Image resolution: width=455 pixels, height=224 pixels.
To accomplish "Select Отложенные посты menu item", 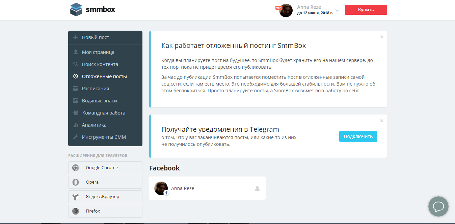I will [x=105, y=76].
